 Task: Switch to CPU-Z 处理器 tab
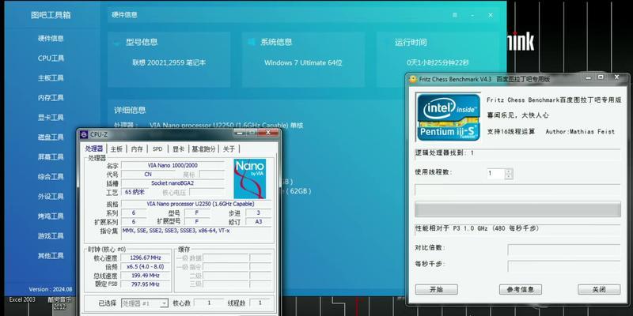tap(94, 149)
